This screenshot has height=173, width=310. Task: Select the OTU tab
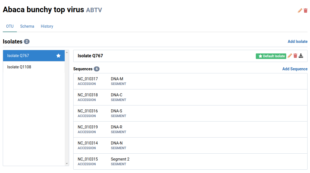click(x=10, y=26)
